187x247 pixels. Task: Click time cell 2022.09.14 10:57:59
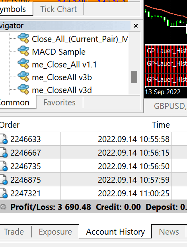coord(134,180)
